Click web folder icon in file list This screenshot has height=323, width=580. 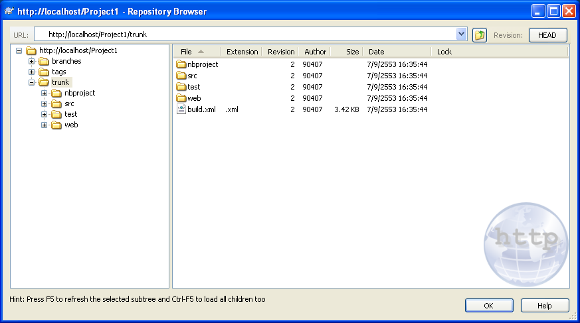pos(181,98)
